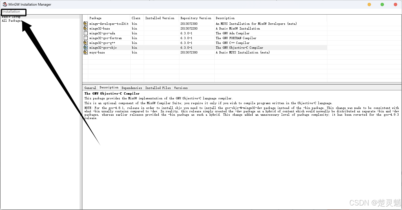The width and height of the screenshot is (402, 210).
Task: Click 'A Basic MSYS Installation (meta)' cell
Action: tap(243, 52)
